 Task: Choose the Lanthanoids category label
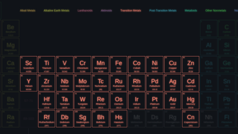85,10
